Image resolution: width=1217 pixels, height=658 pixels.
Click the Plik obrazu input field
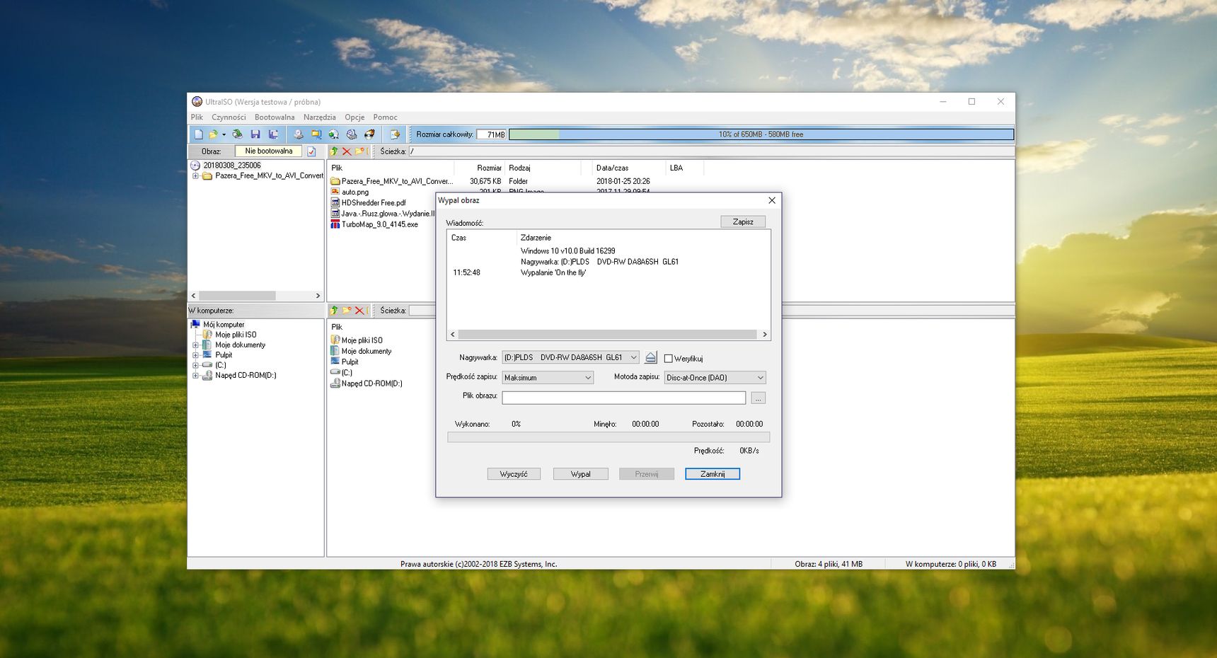click(624, 398)
